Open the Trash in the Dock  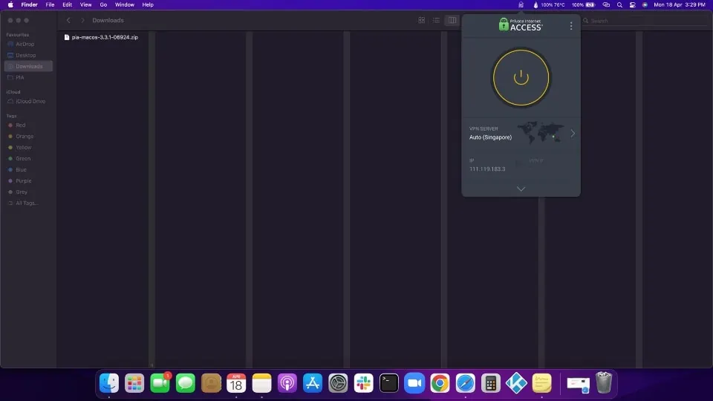(604, 382)
